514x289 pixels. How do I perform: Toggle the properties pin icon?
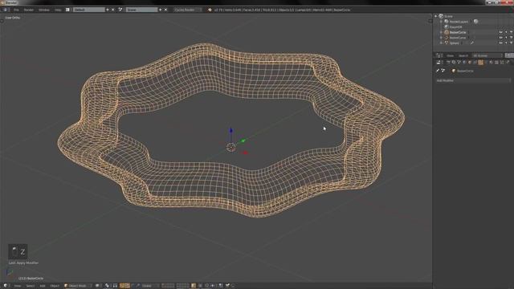(x=438, y=71)
